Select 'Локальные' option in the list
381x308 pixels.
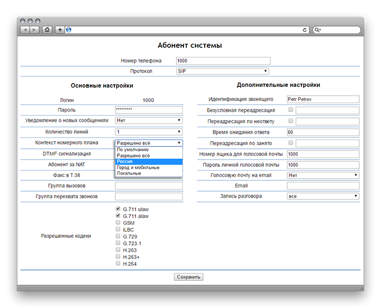tap(149, 173)
